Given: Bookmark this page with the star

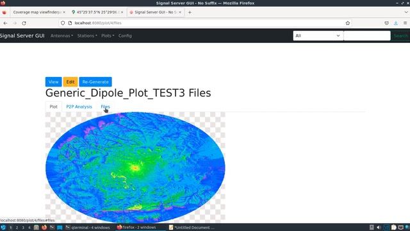Looking at the screenshot, I should (x=347, y=23).
